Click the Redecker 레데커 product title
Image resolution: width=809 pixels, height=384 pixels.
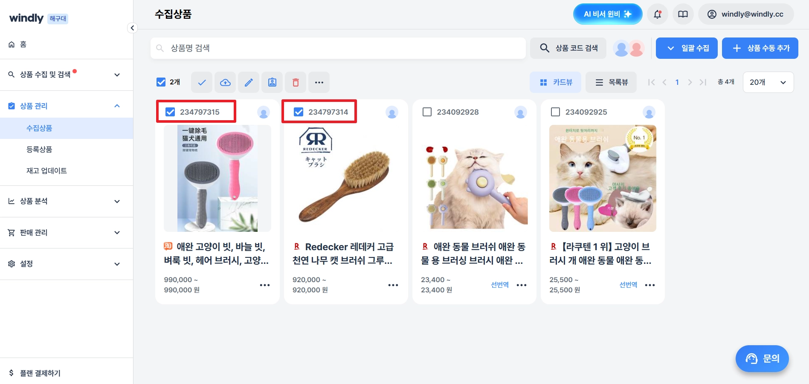coord(343,254)
